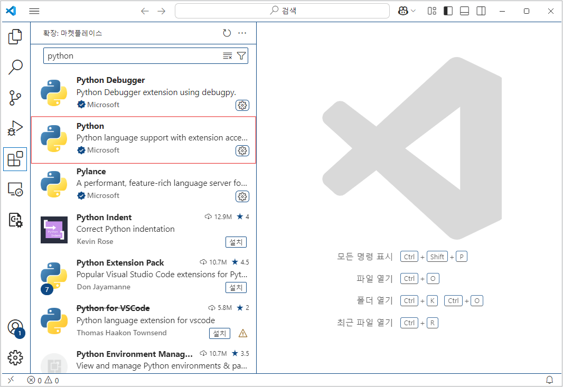Open Remote Explorer in activity bar
Viewport: 563px width, 387px height.
pos(15,189)
